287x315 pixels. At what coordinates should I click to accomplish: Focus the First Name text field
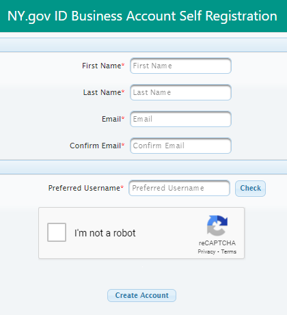click(x=180, y=66)
